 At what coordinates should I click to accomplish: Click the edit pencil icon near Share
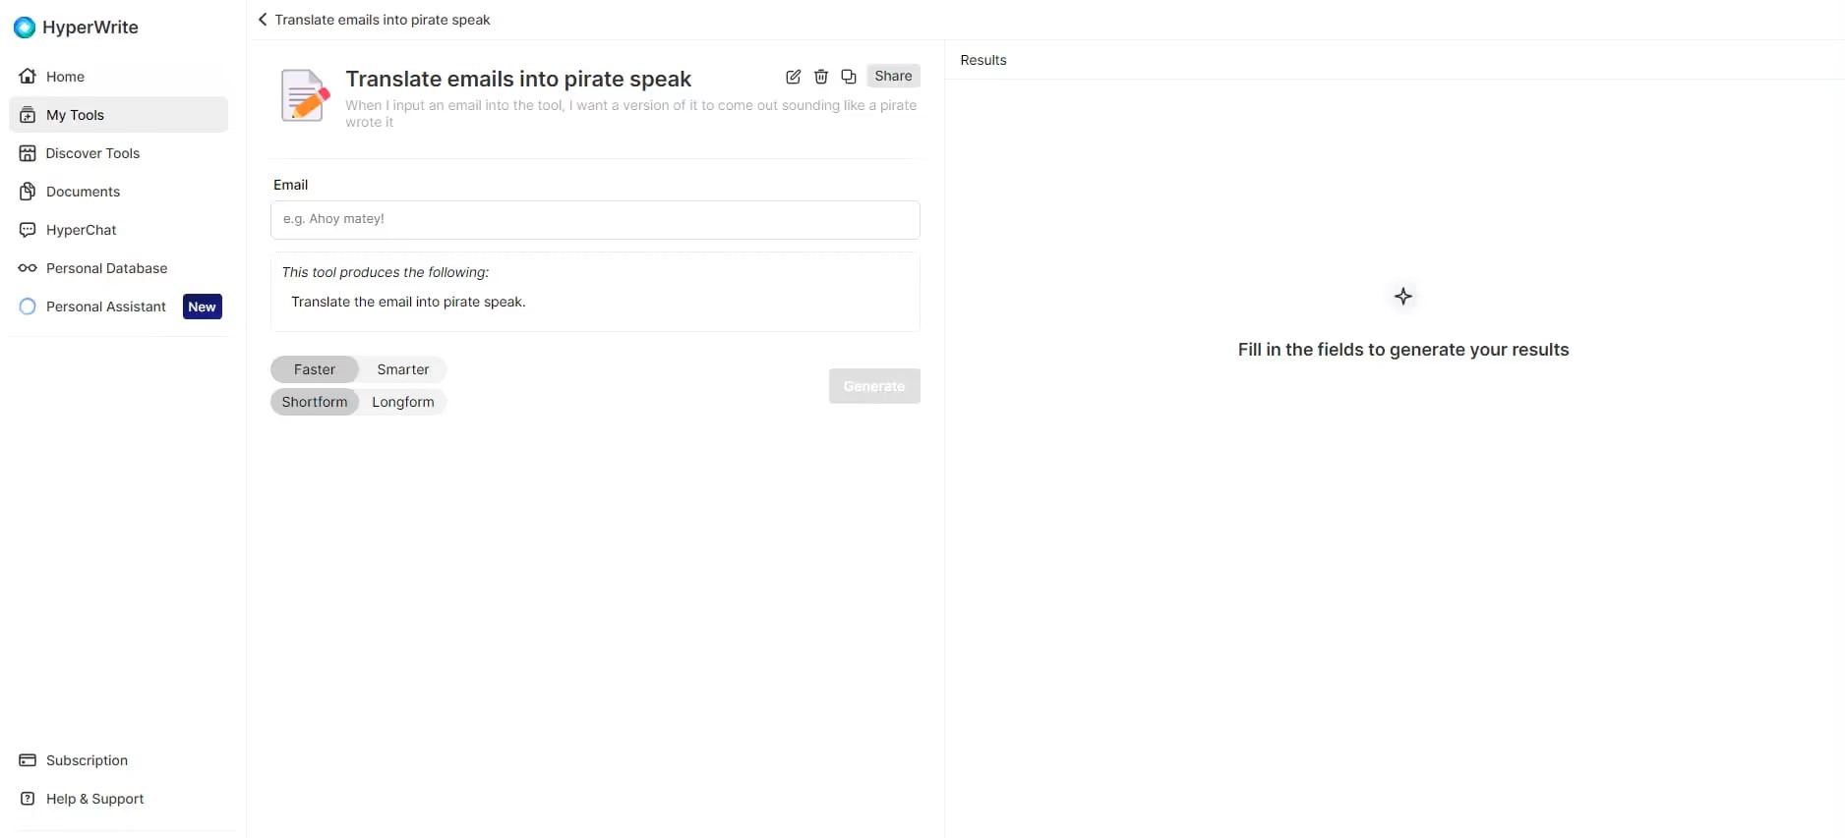793,77
